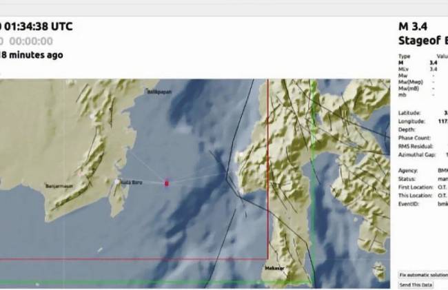Click the 01:34:38 UTC origin time
This screenshot has height=290, width=448.
click(x=39, y=26)
